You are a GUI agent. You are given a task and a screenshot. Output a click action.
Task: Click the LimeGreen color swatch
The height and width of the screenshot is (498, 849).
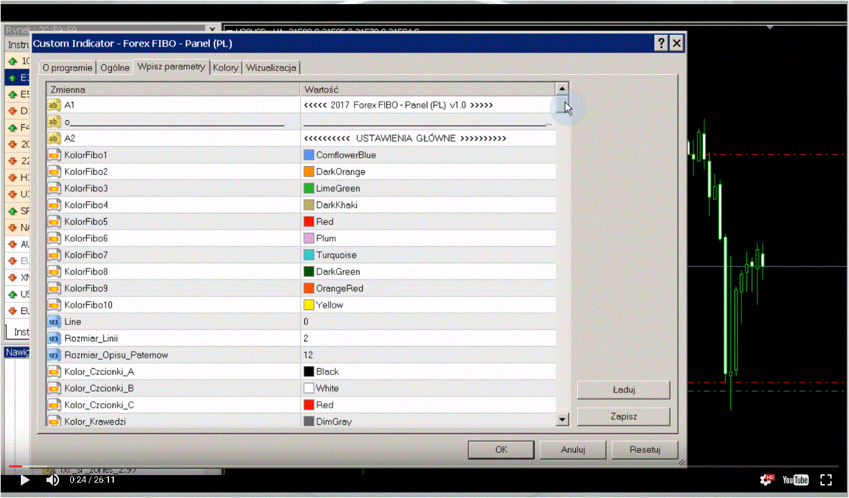point(309,188)
